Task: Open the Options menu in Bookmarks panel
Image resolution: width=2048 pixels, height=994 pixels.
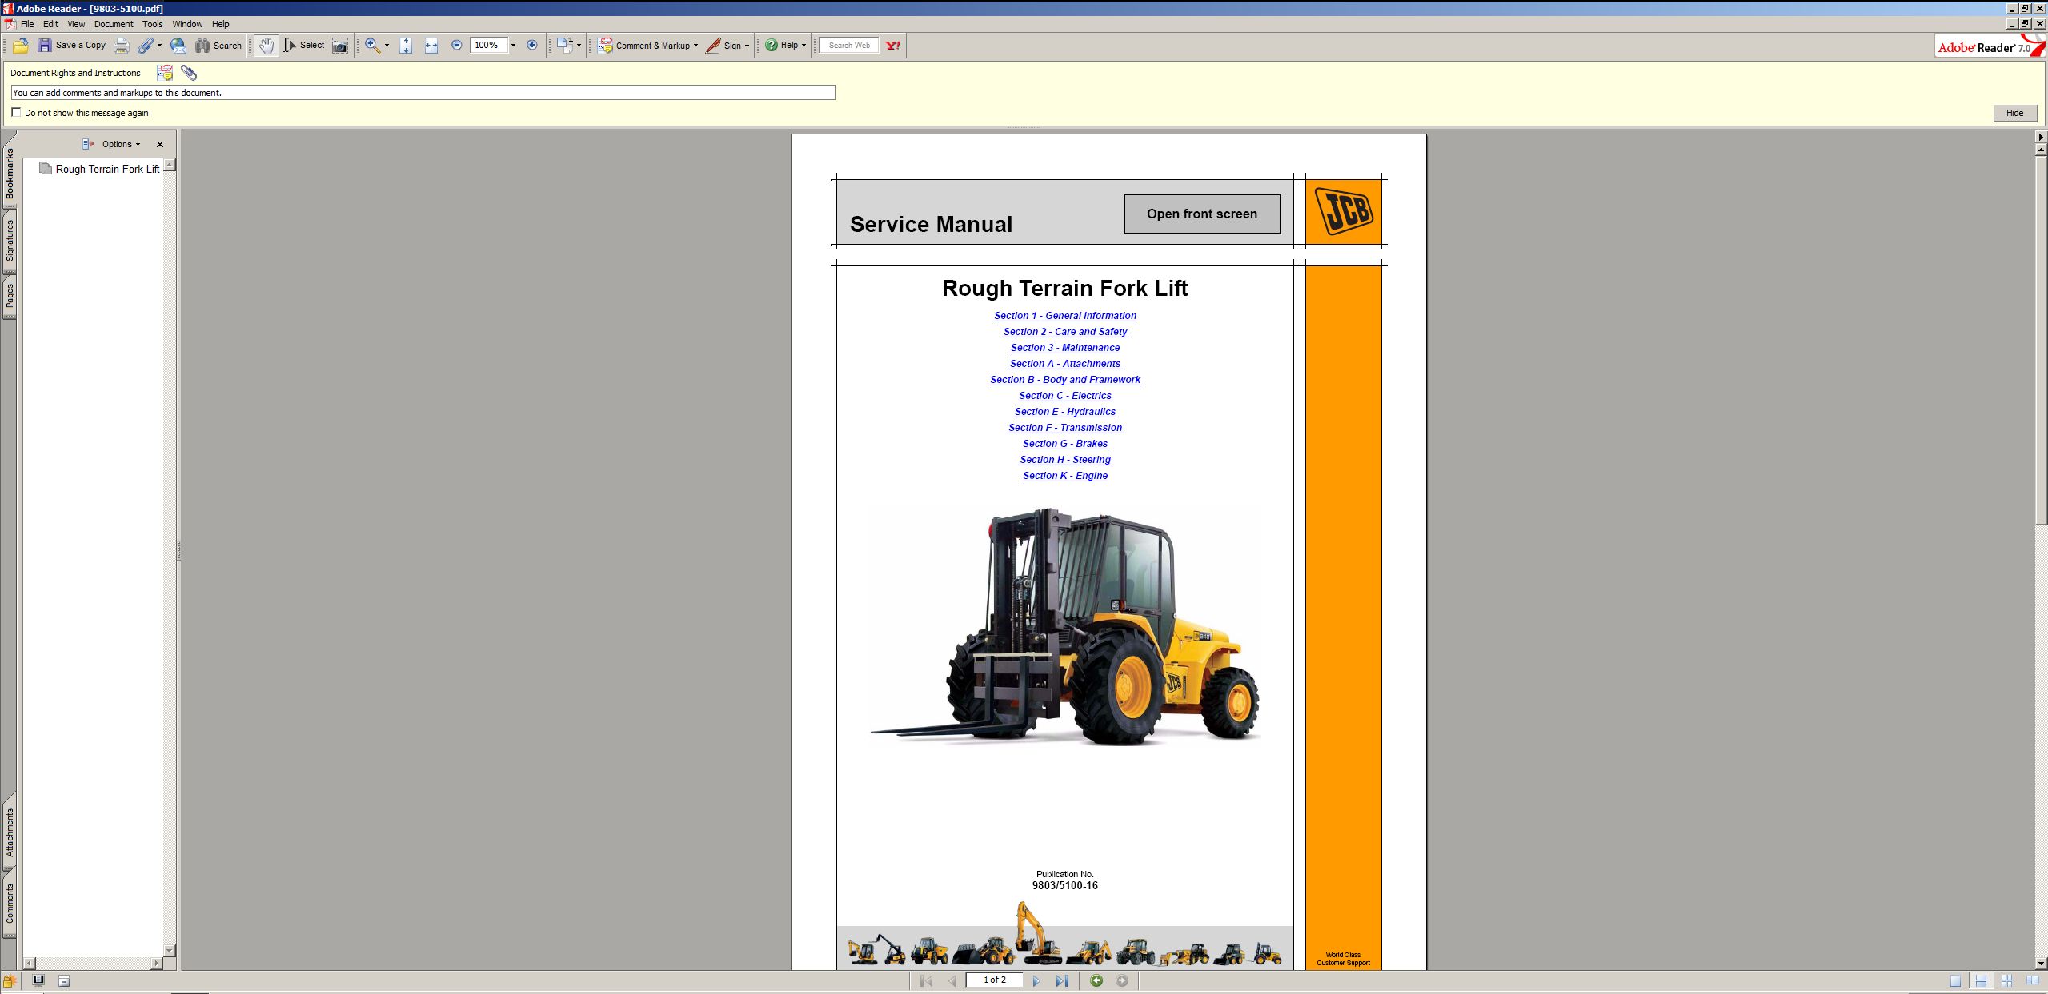Action: (x=118, y=144)
